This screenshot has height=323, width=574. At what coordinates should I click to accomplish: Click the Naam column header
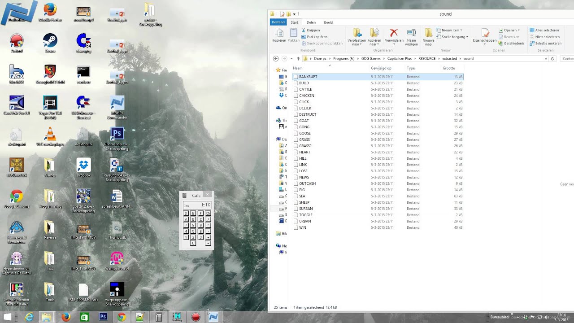(298, 68)
